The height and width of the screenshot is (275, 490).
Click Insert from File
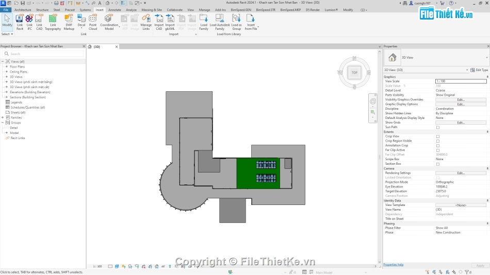pos(251,22)
